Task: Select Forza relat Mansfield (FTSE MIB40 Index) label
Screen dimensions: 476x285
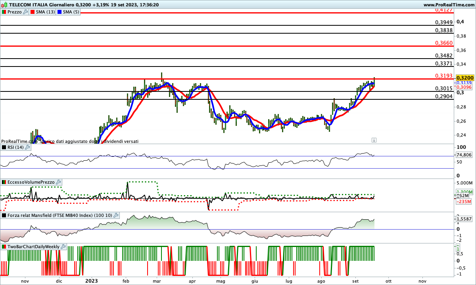Action: (x=60, y=216)
